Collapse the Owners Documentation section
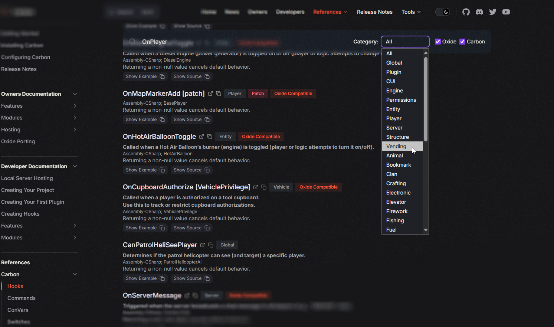This screenshot has width=554, height=327. pyautogui.click(x=75, y=94)
